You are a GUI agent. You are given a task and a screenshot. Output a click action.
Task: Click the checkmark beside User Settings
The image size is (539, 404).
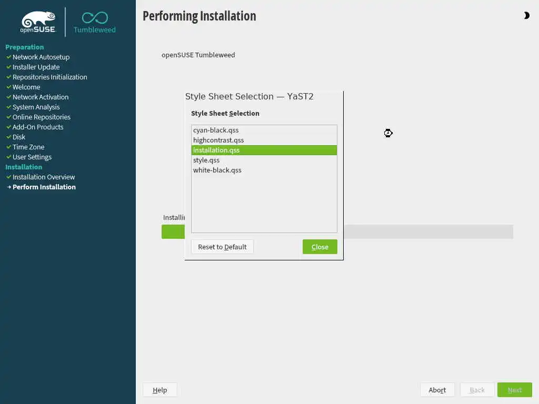pyautogui.click(x=8, y=157)
